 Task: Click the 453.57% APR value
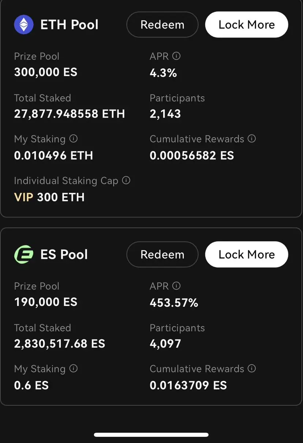(174, 303)
